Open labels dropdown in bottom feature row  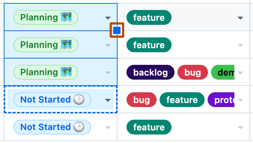(x=240, y=128)
